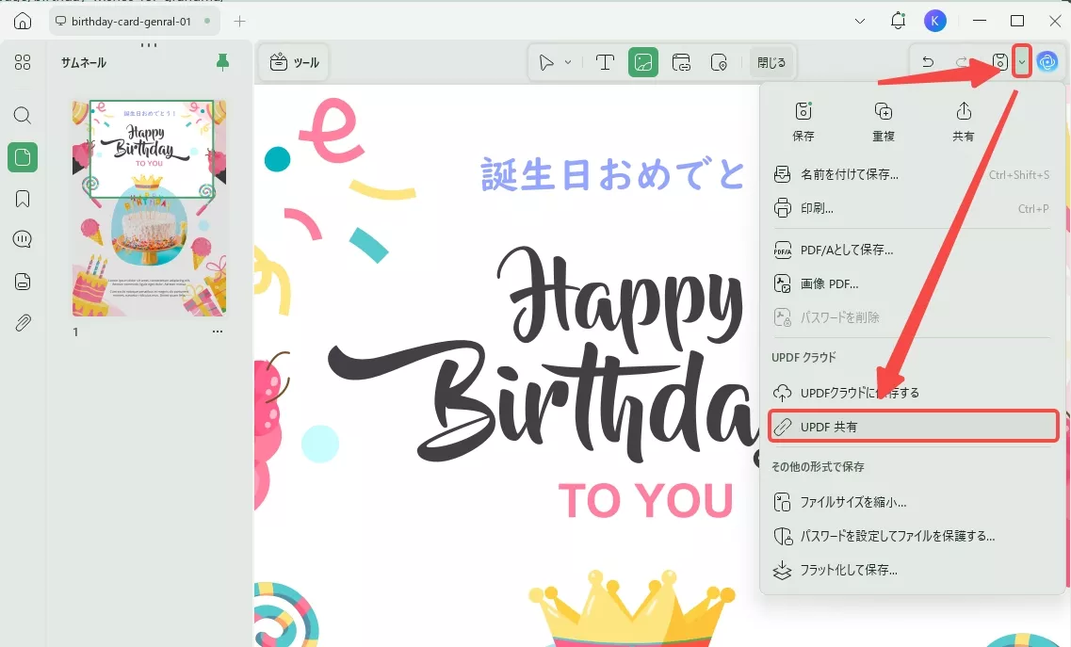Image resolution: width=1071 pixels, height=647 pixels.
Task: Open the K user account avatar
Action: click(x=935, y=21)
